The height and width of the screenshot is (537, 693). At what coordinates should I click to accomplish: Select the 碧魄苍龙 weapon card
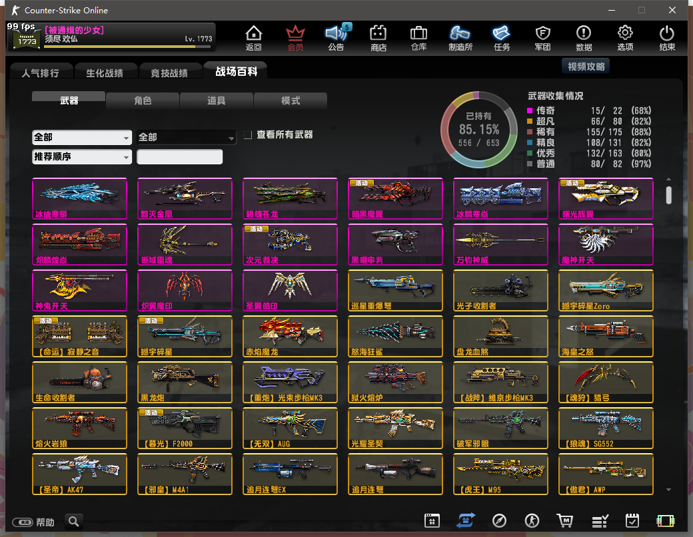pos(290,198)
